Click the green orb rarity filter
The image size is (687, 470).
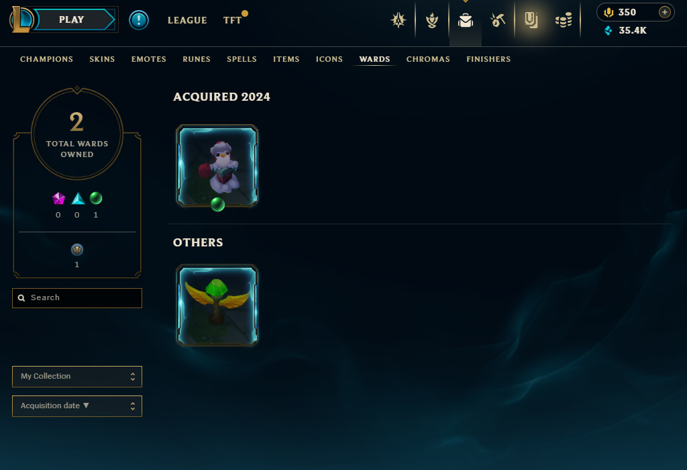[x=96, y=198]
